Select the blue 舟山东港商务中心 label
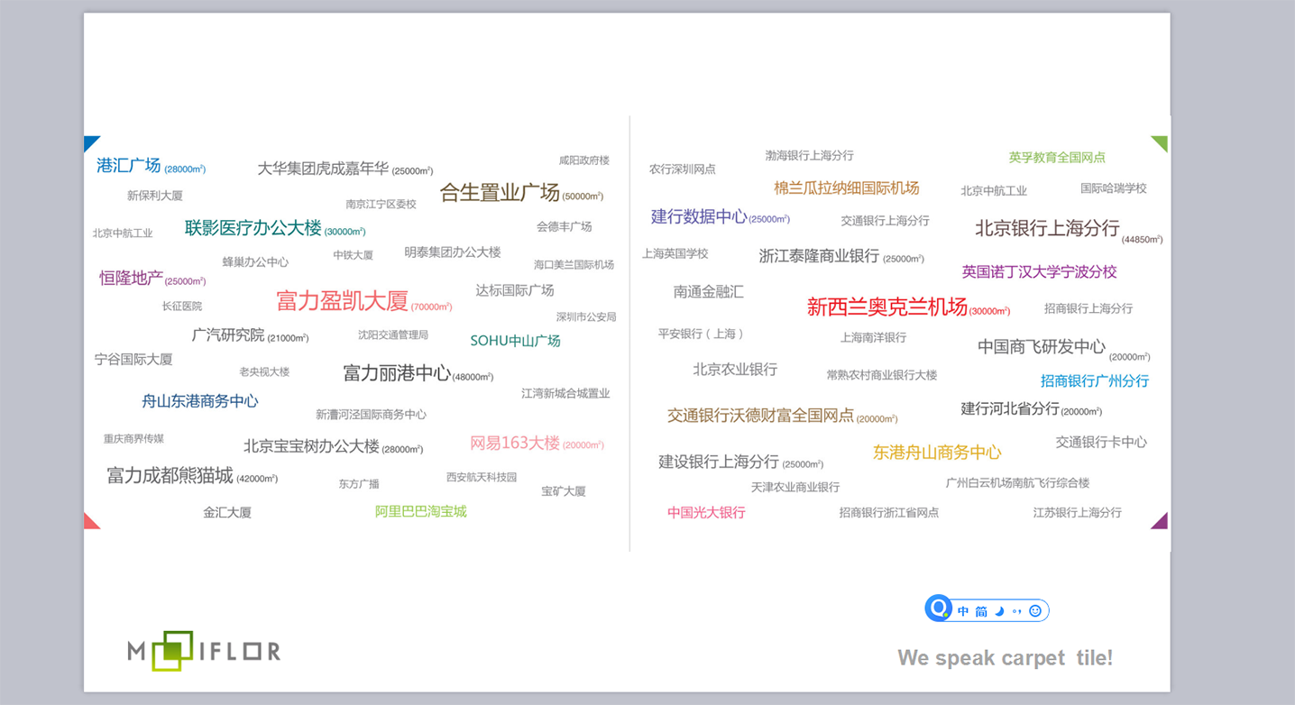 [x=200, y=401]
